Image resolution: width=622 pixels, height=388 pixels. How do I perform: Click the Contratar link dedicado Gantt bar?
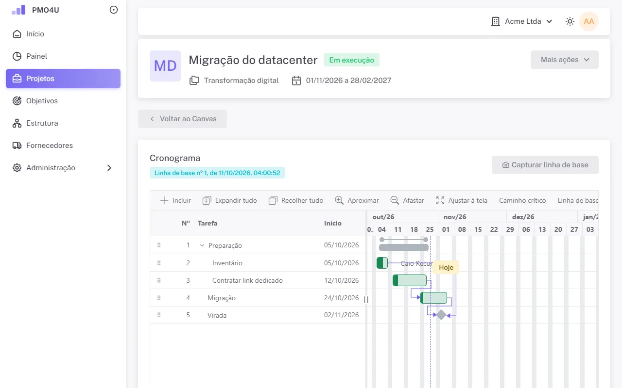point(410,280)
